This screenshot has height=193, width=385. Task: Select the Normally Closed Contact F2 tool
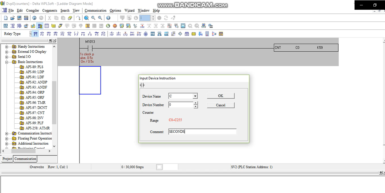coord(42,34)
